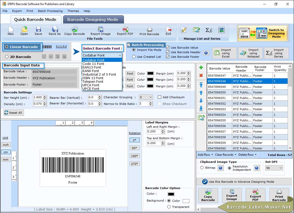Click the Reset All button
Image resolution: width=294 pixels, height=213 pixels.
[x=14, y=113]
